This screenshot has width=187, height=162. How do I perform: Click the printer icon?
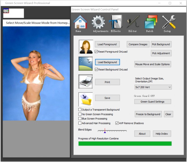(x=86, y=82)
